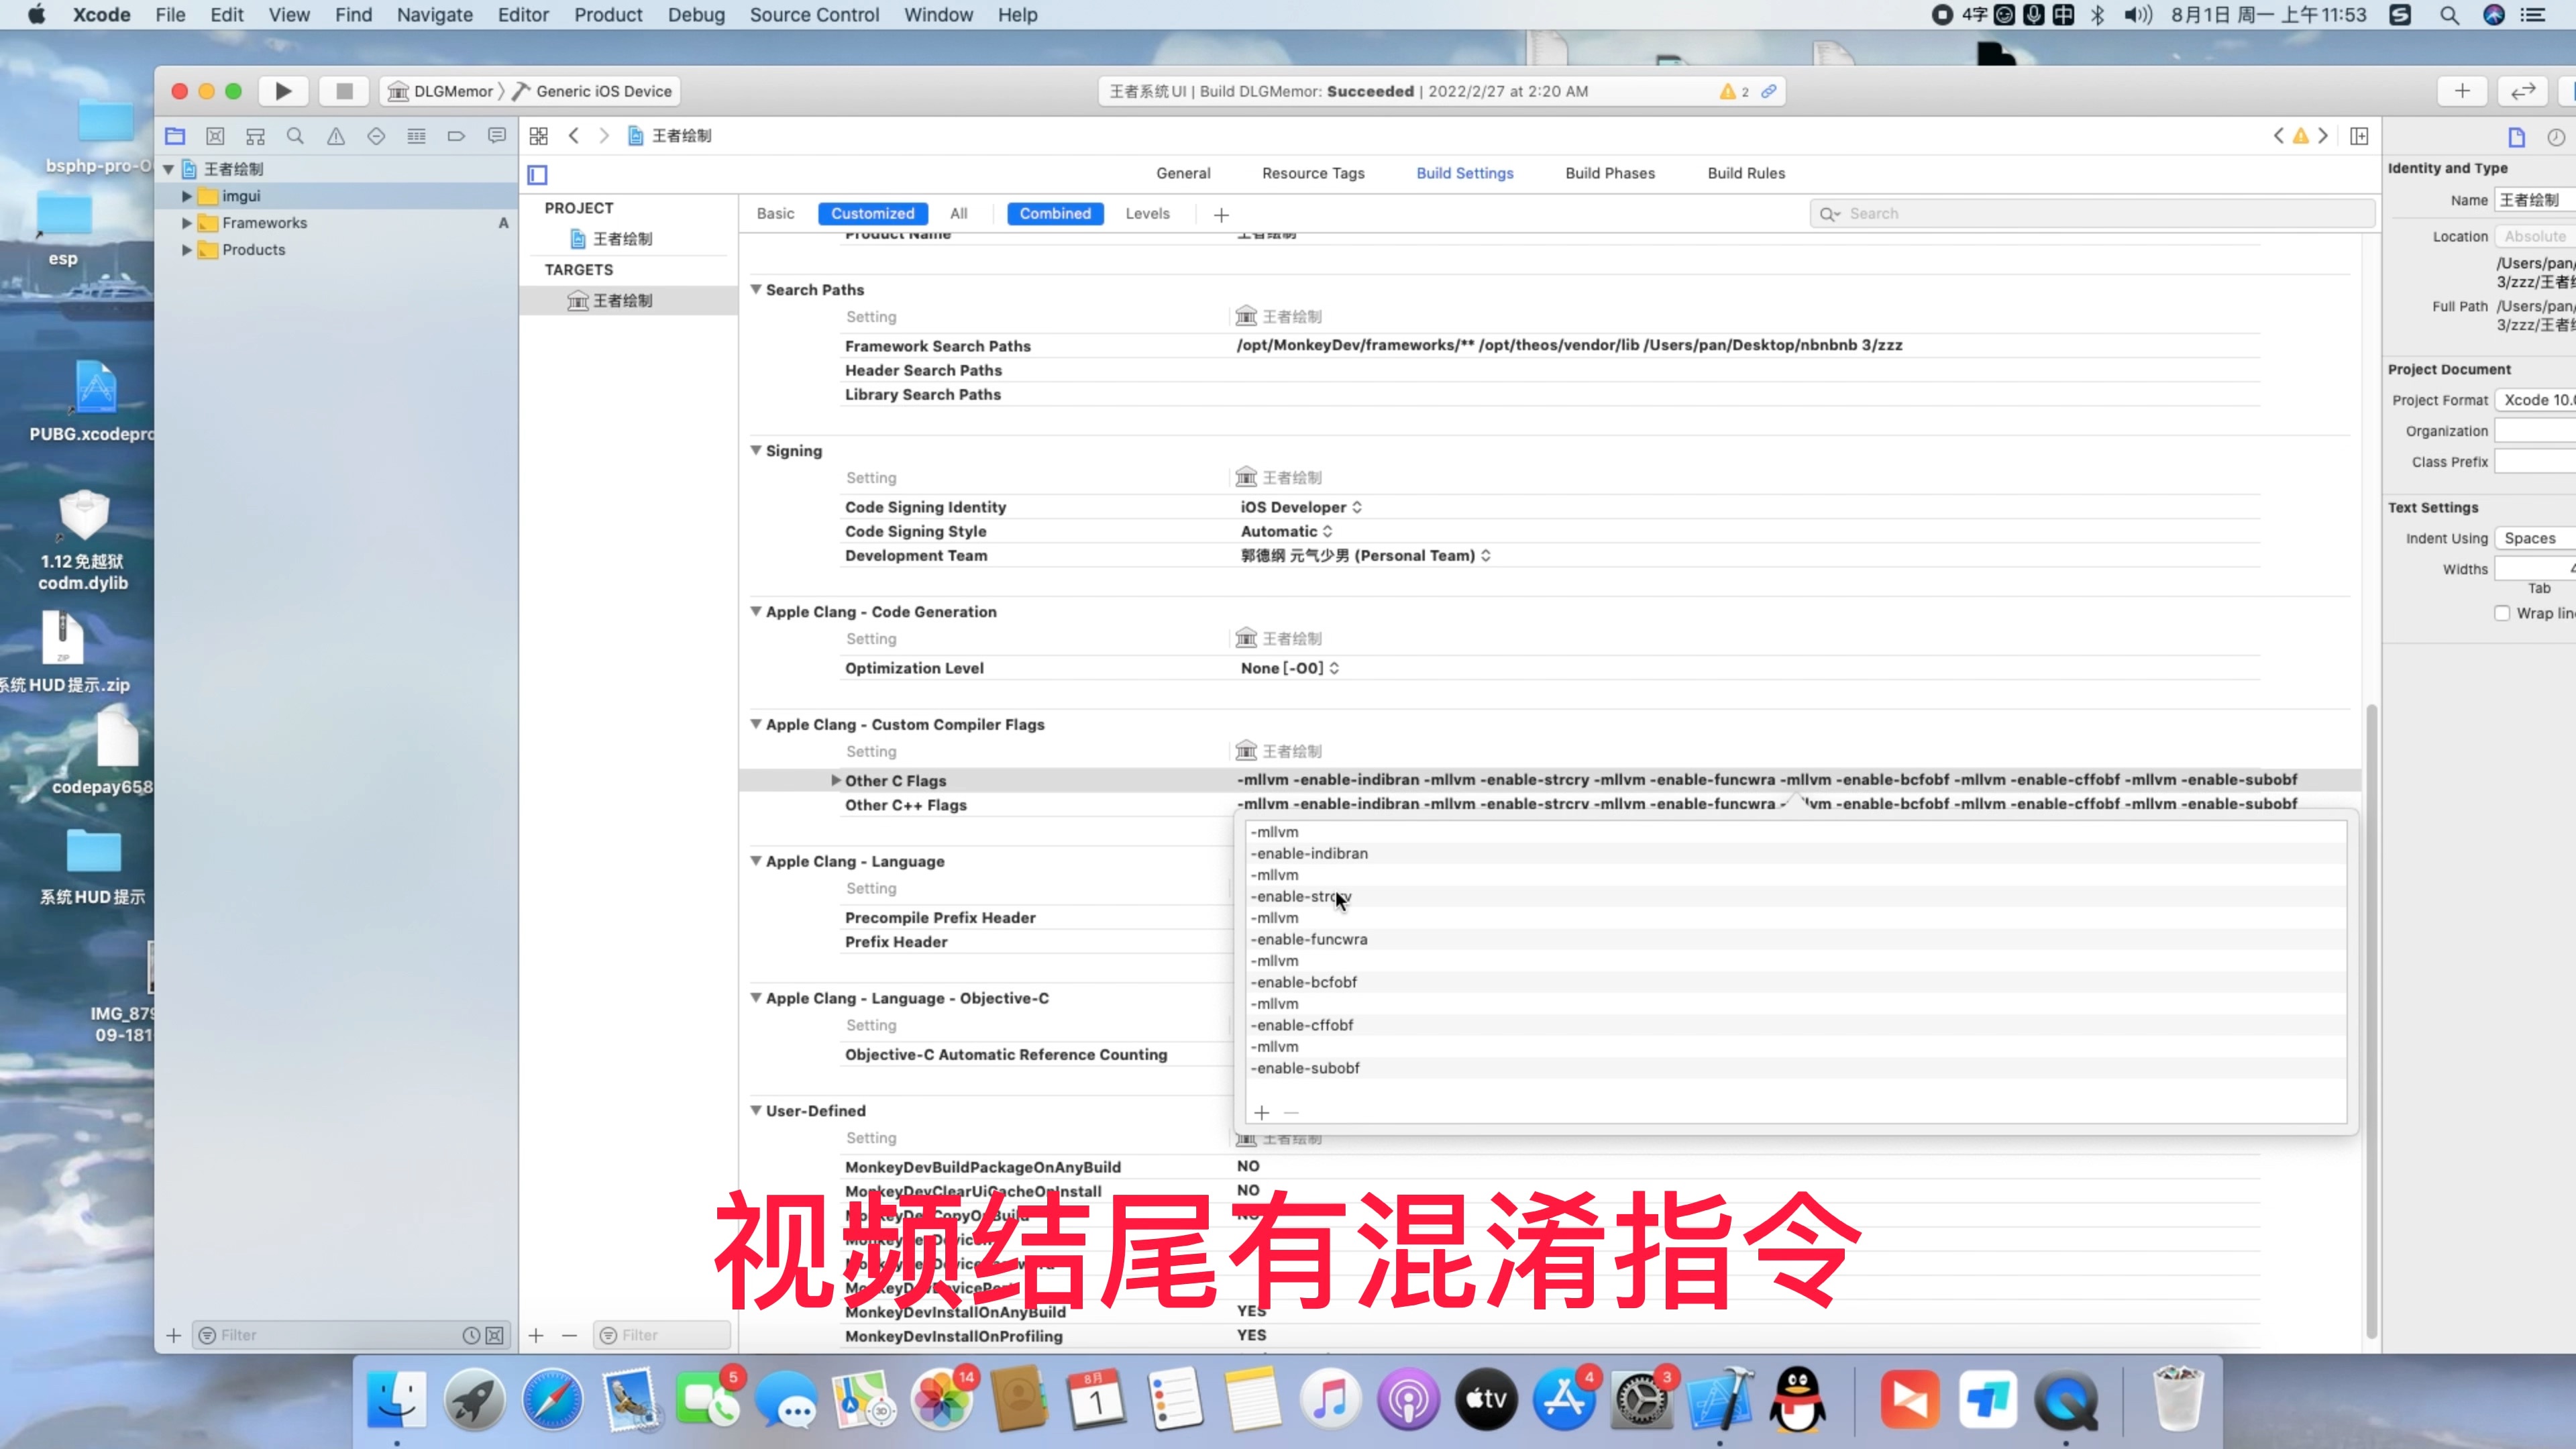
Task: Open the Build Phases tab
Action: pyautogui.click(x=1609, y=173)
